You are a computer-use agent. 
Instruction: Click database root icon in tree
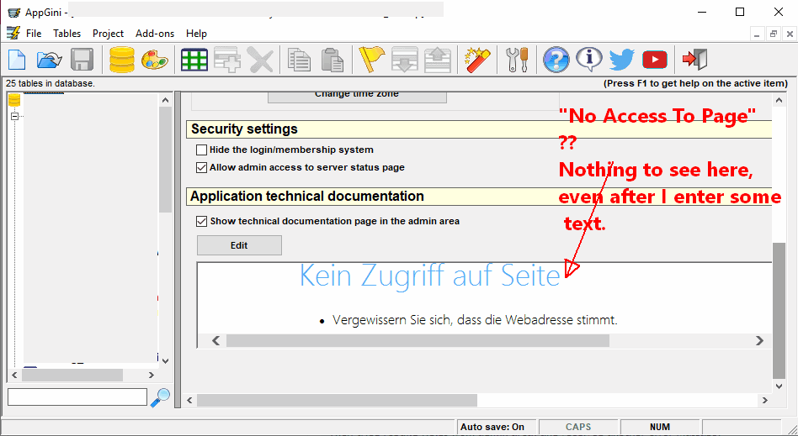[14, 100]
